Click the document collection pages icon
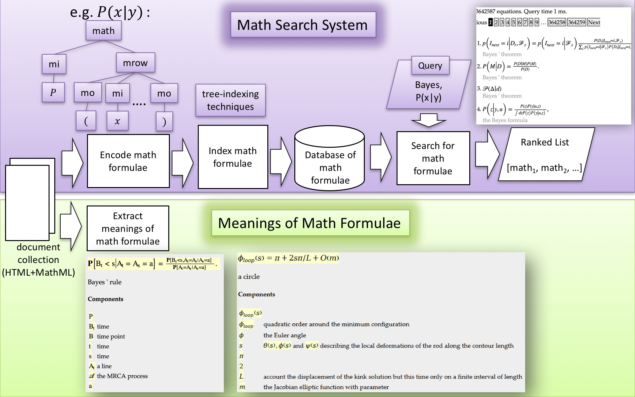Screen dimensions: 635x397 click(30, 199)
